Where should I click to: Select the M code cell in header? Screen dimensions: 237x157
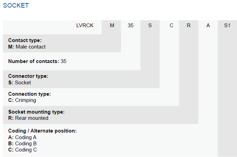pos(112,25)
